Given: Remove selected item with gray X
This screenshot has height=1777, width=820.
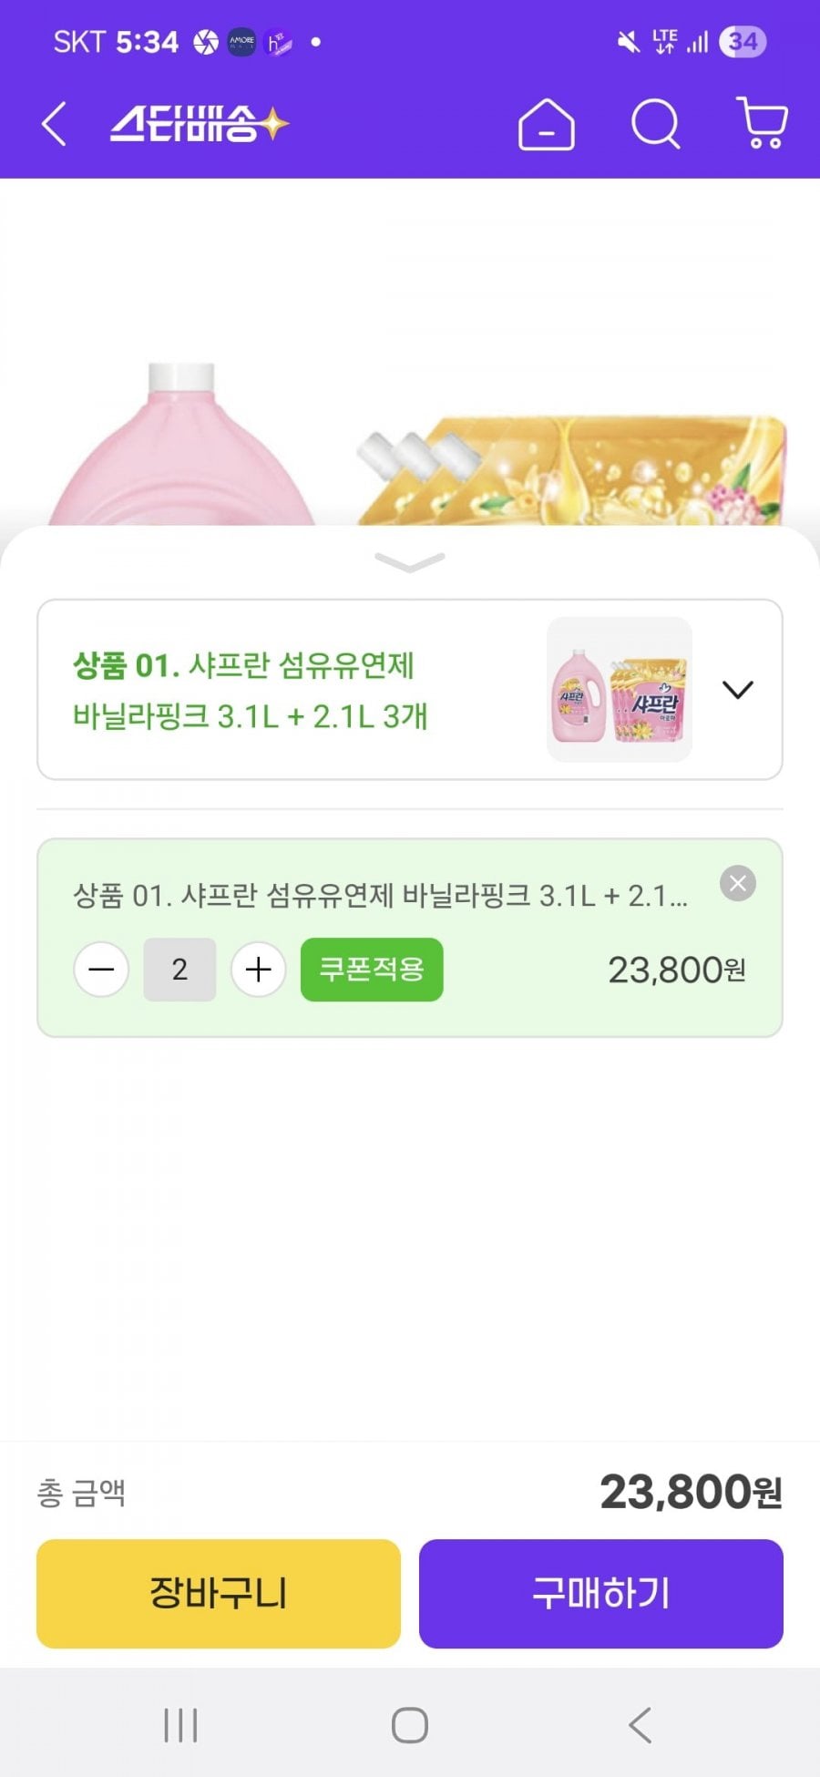Looking at the screenshot, I should point(738,883).
